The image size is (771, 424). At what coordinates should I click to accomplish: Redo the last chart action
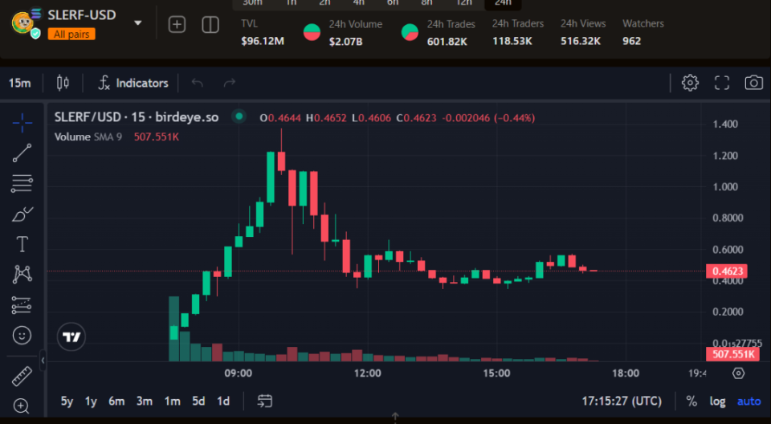click(230, 83)
